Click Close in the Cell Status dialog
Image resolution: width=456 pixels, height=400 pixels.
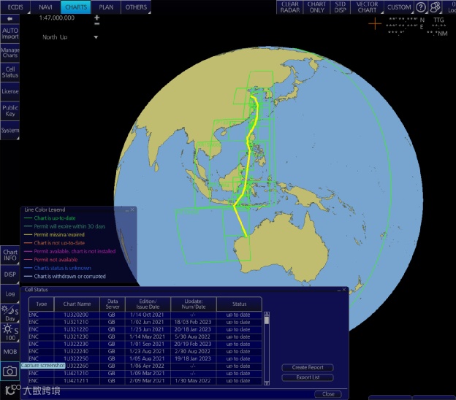(x=328, y=394)
